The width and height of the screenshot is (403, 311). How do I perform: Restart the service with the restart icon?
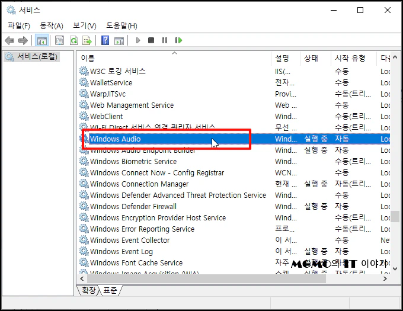178,40
